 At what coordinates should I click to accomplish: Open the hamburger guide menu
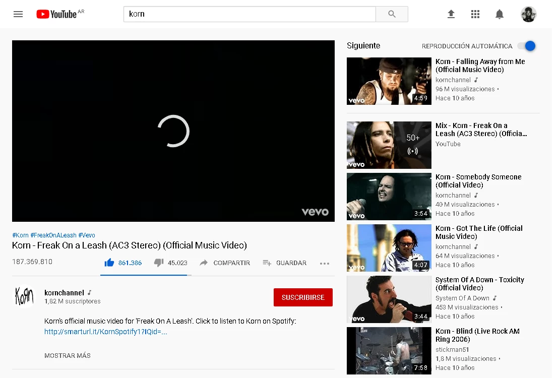pos(18,14)
